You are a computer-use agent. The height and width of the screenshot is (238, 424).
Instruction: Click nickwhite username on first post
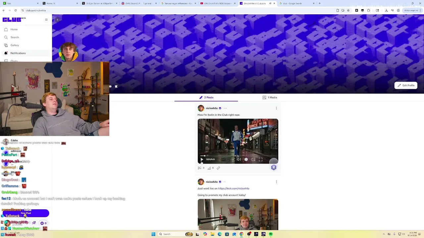(x=212, y=108)
